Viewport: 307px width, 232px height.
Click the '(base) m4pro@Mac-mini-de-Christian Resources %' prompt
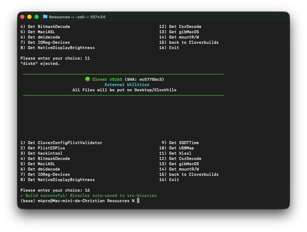[x=77, y=201]
